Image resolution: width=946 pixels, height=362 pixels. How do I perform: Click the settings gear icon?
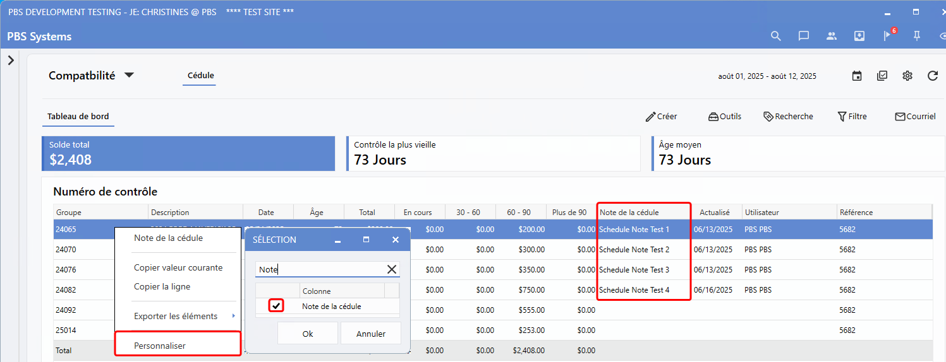[907, 76]
